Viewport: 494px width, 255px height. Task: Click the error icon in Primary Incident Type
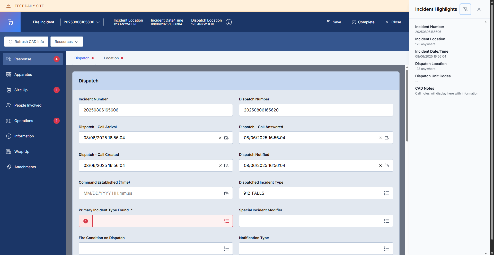86,221
